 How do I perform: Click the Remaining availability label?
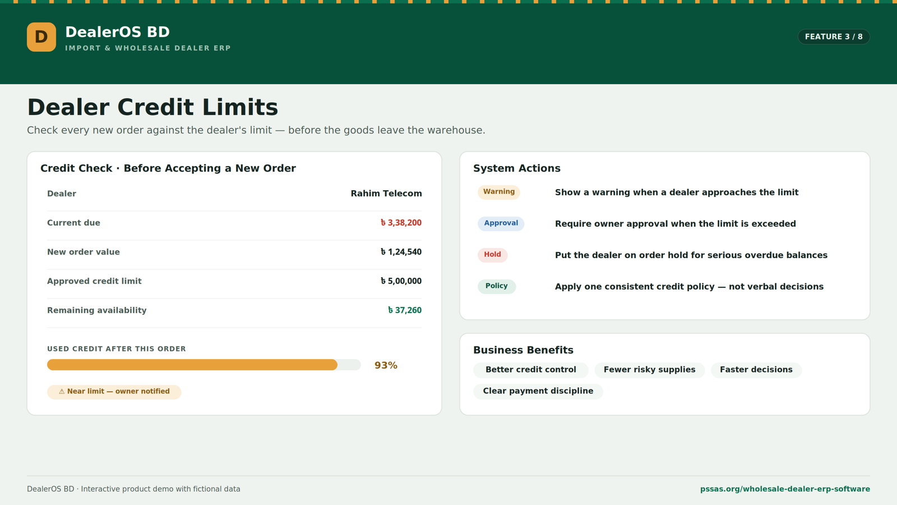(97, 310)
